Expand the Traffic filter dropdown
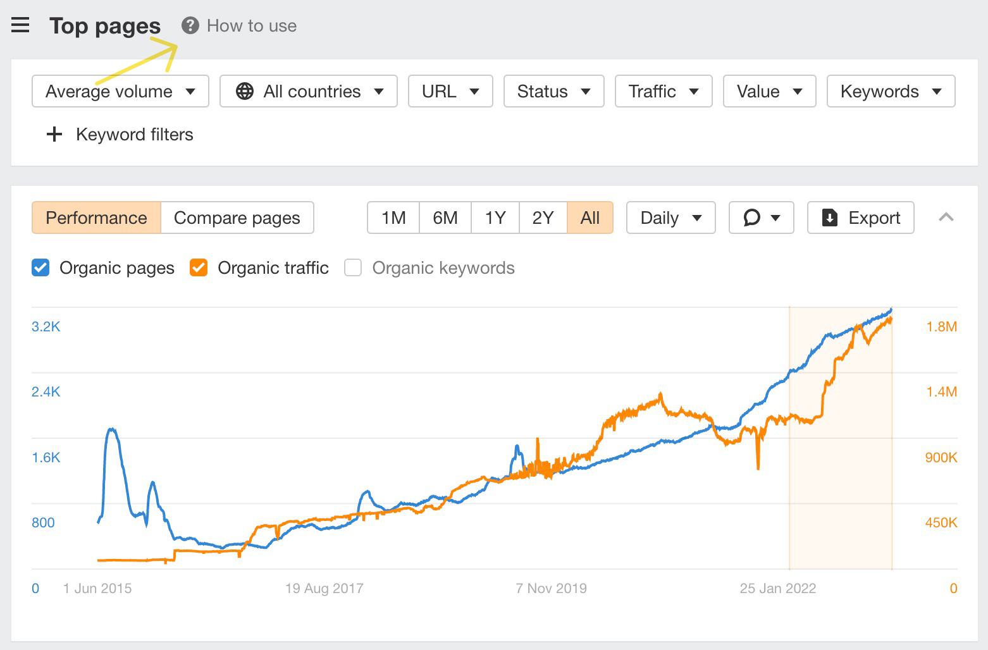The height and width of the screenshot is (650, 988). coord(664,91)
